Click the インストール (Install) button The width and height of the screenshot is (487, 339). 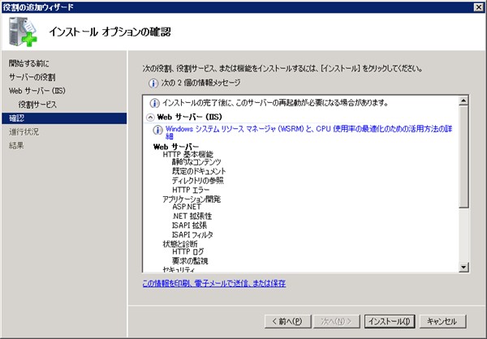tap(390, 321)
